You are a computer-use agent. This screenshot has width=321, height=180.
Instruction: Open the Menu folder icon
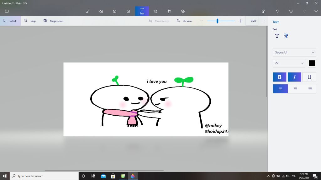(7, 11)
